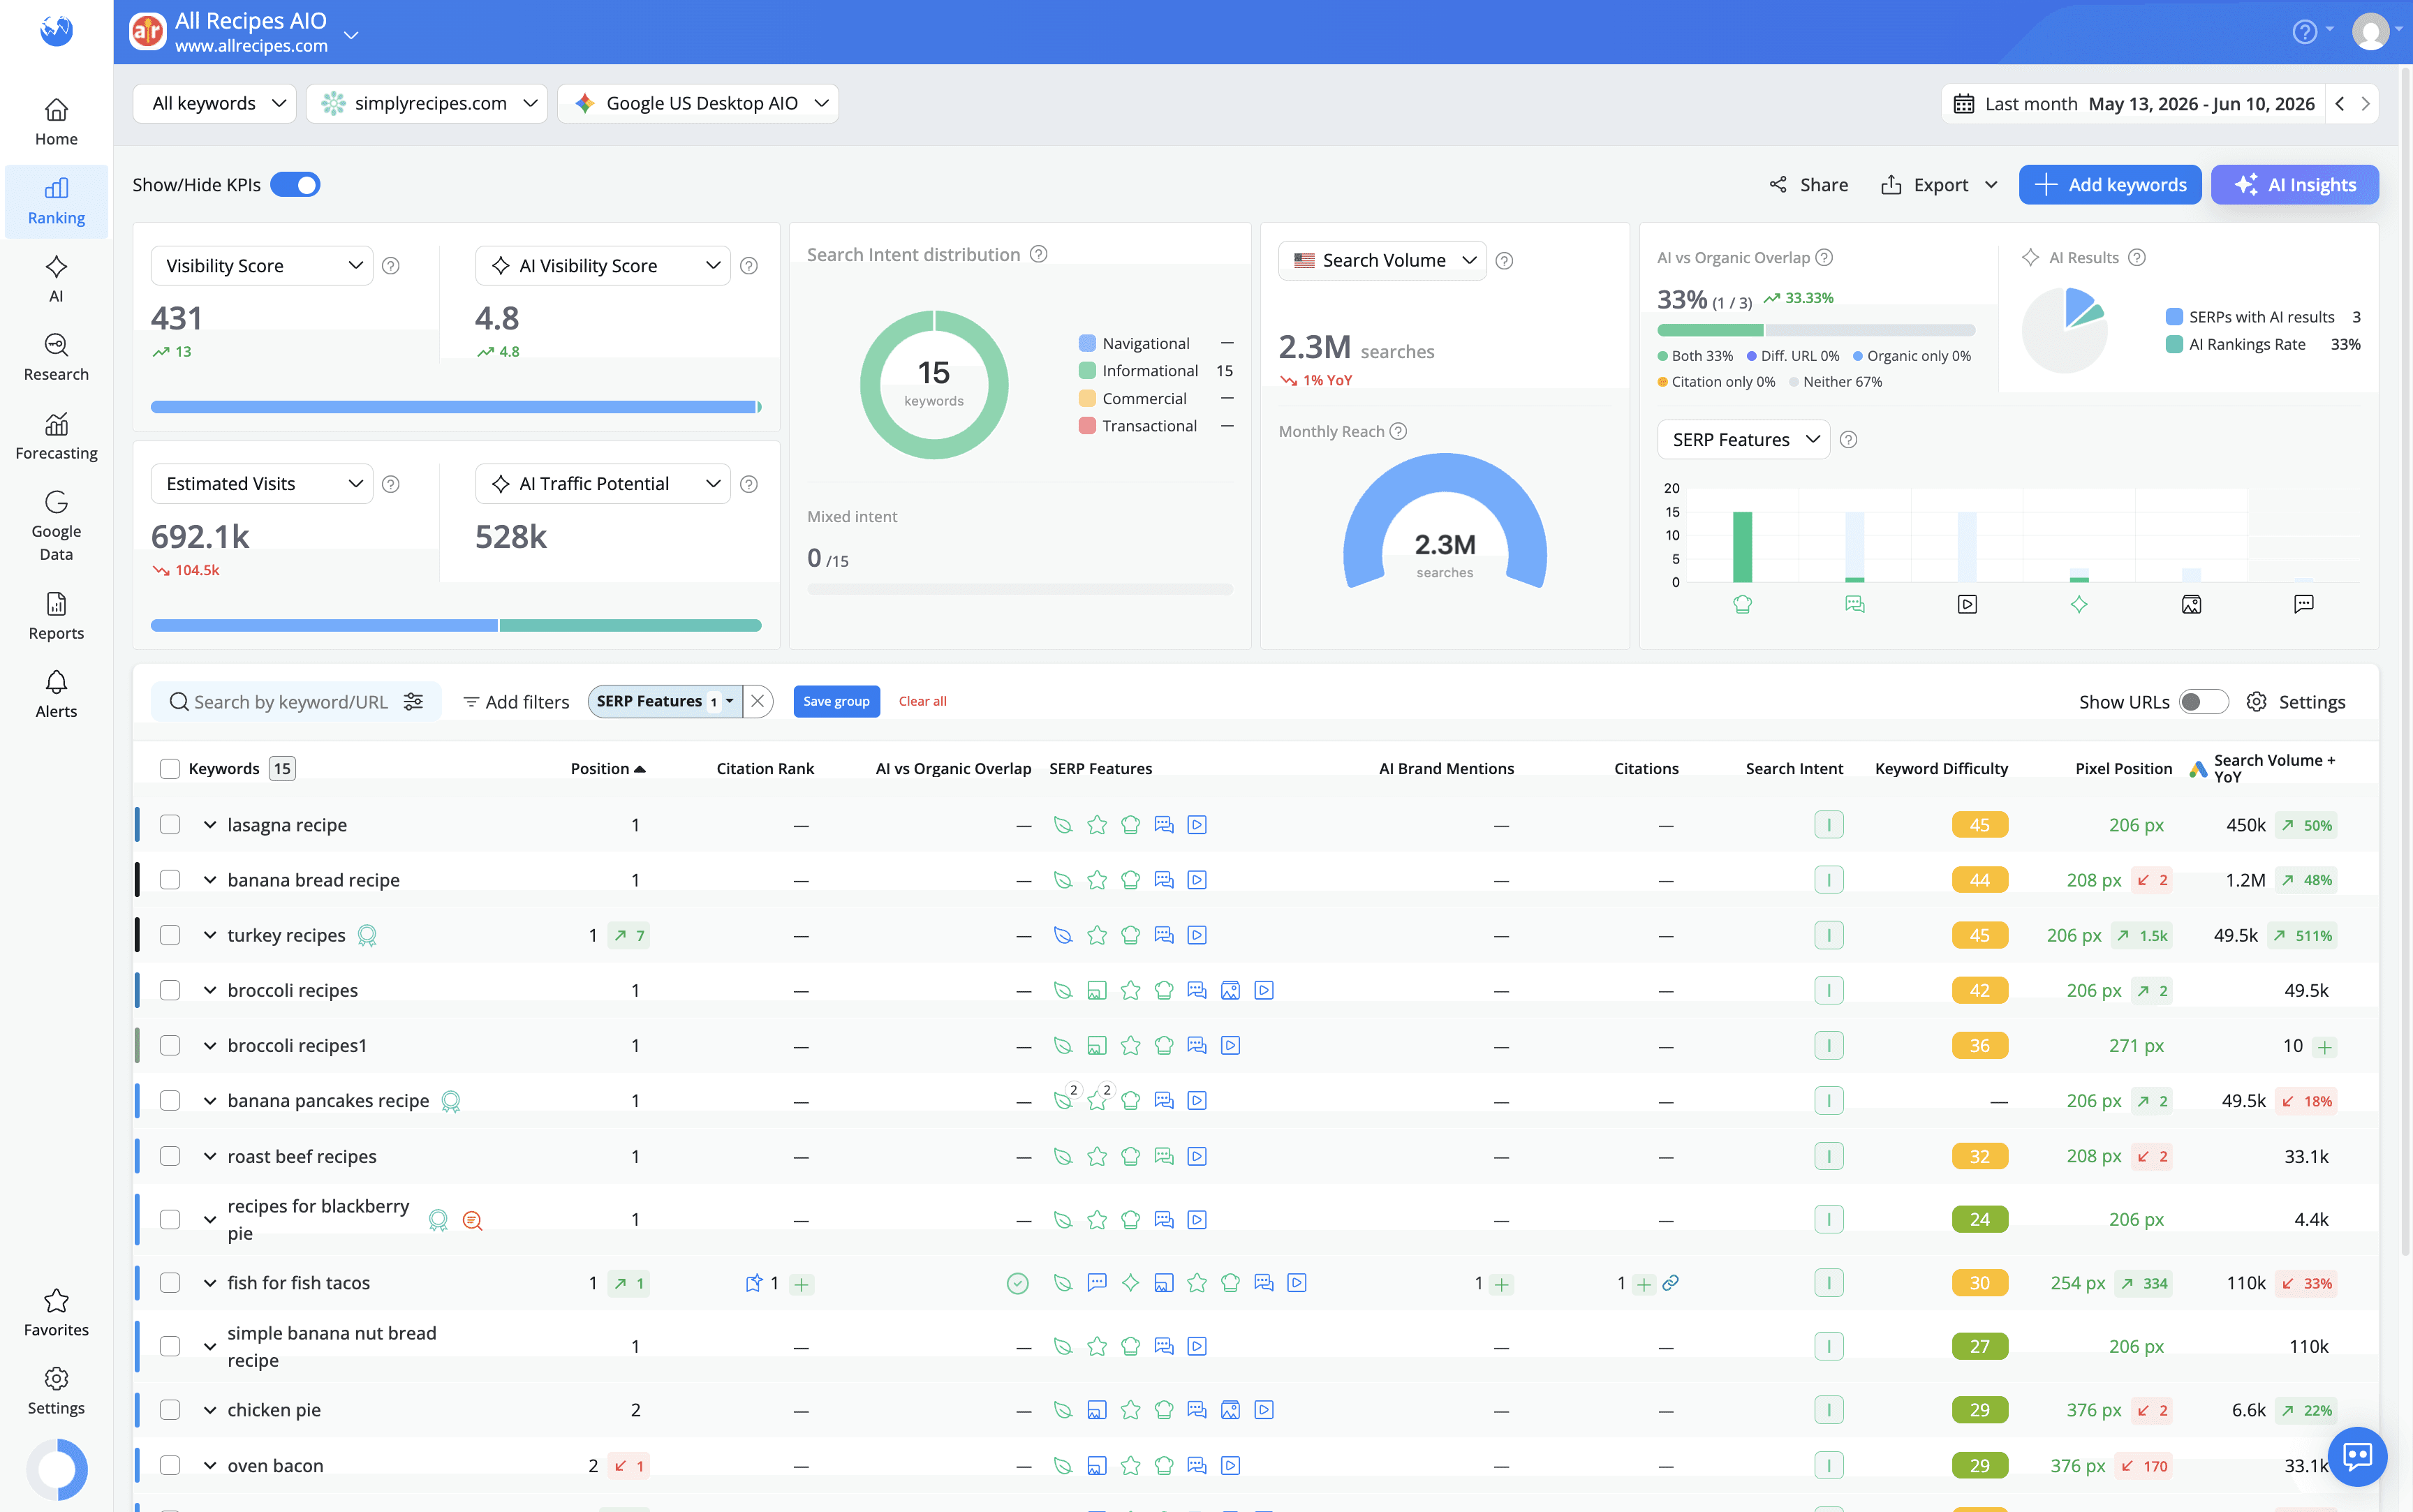Open the project switcher chevron for All Recipes AIO
Screen dimensions: 2413x1512
pos(351,35)
